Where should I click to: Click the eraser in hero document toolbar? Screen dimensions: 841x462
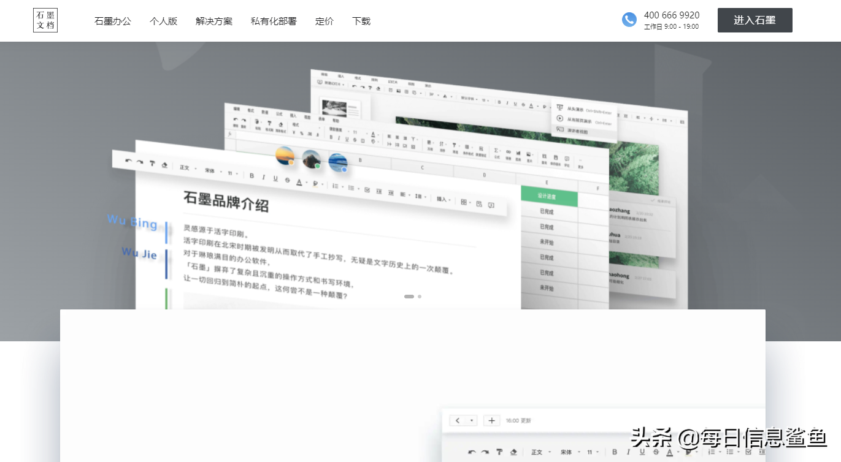point(164,165)
